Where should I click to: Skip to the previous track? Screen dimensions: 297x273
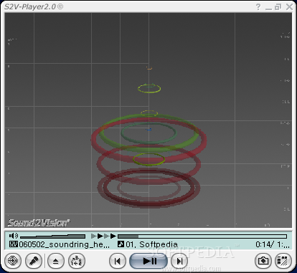(x=118, y=261)
